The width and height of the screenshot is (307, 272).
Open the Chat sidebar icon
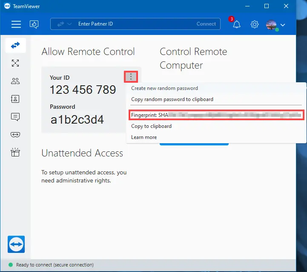pos(15,117)
